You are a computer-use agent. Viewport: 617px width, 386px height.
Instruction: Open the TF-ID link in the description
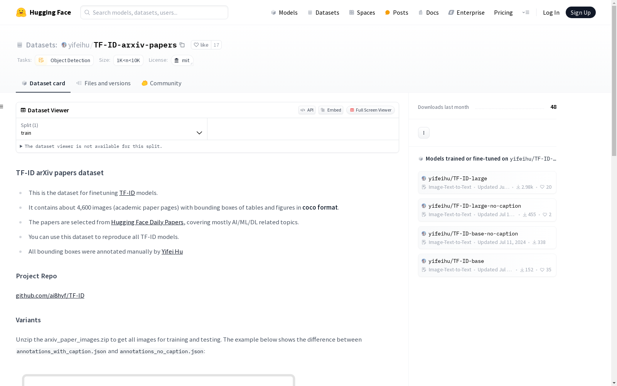tap(127, 193)
